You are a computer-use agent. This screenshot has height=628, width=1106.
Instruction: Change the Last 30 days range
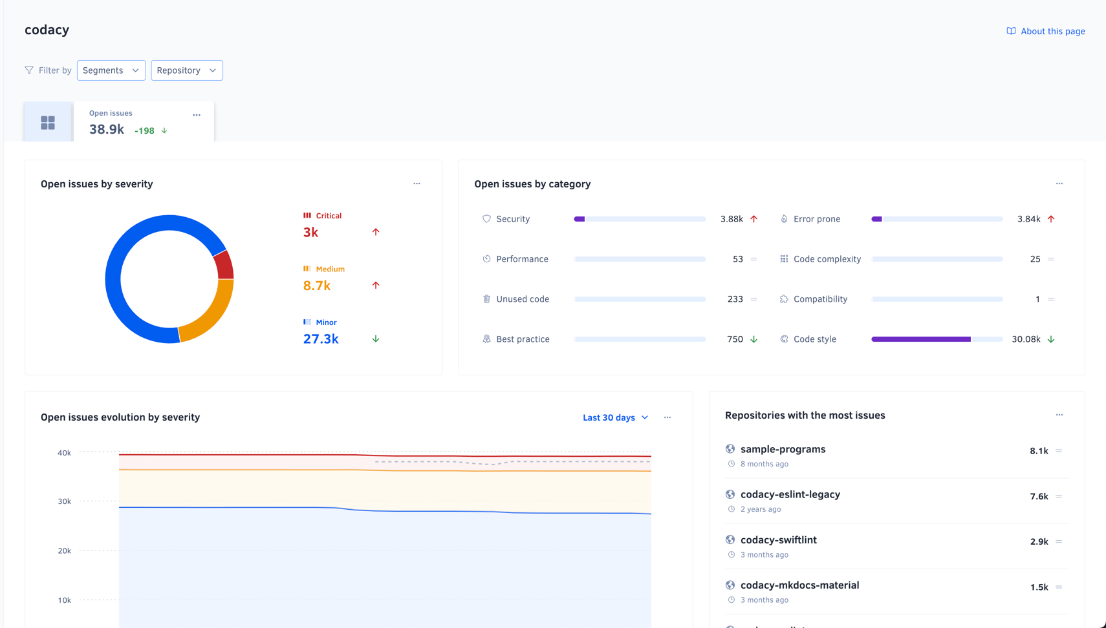[x=615, y=417]
